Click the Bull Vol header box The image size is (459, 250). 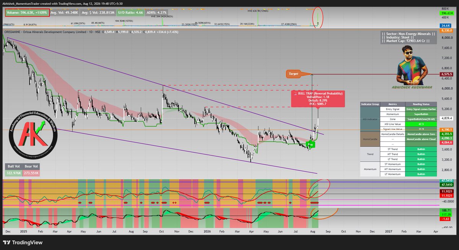pos(14,167)
